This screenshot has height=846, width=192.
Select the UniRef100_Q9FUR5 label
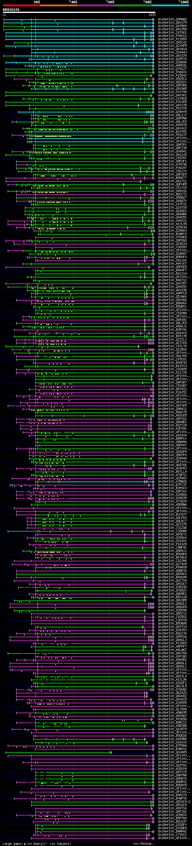click(x=172, y=184)
